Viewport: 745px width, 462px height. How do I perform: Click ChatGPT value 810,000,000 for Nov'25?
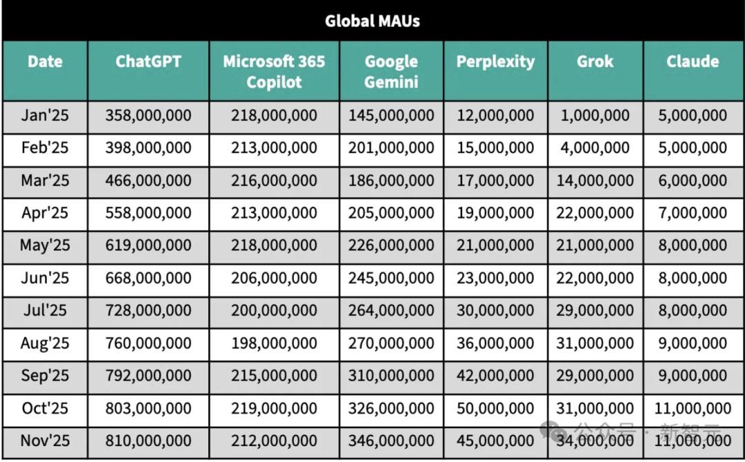(148, 442)
